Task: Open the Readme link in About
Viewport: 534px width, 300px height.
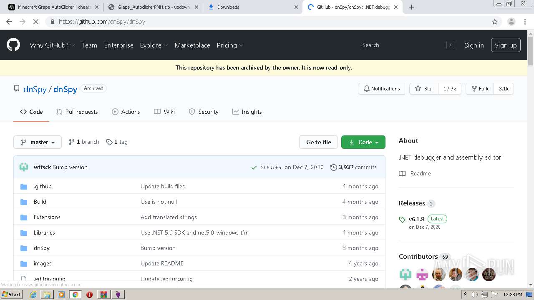Action: coord(415,173)
